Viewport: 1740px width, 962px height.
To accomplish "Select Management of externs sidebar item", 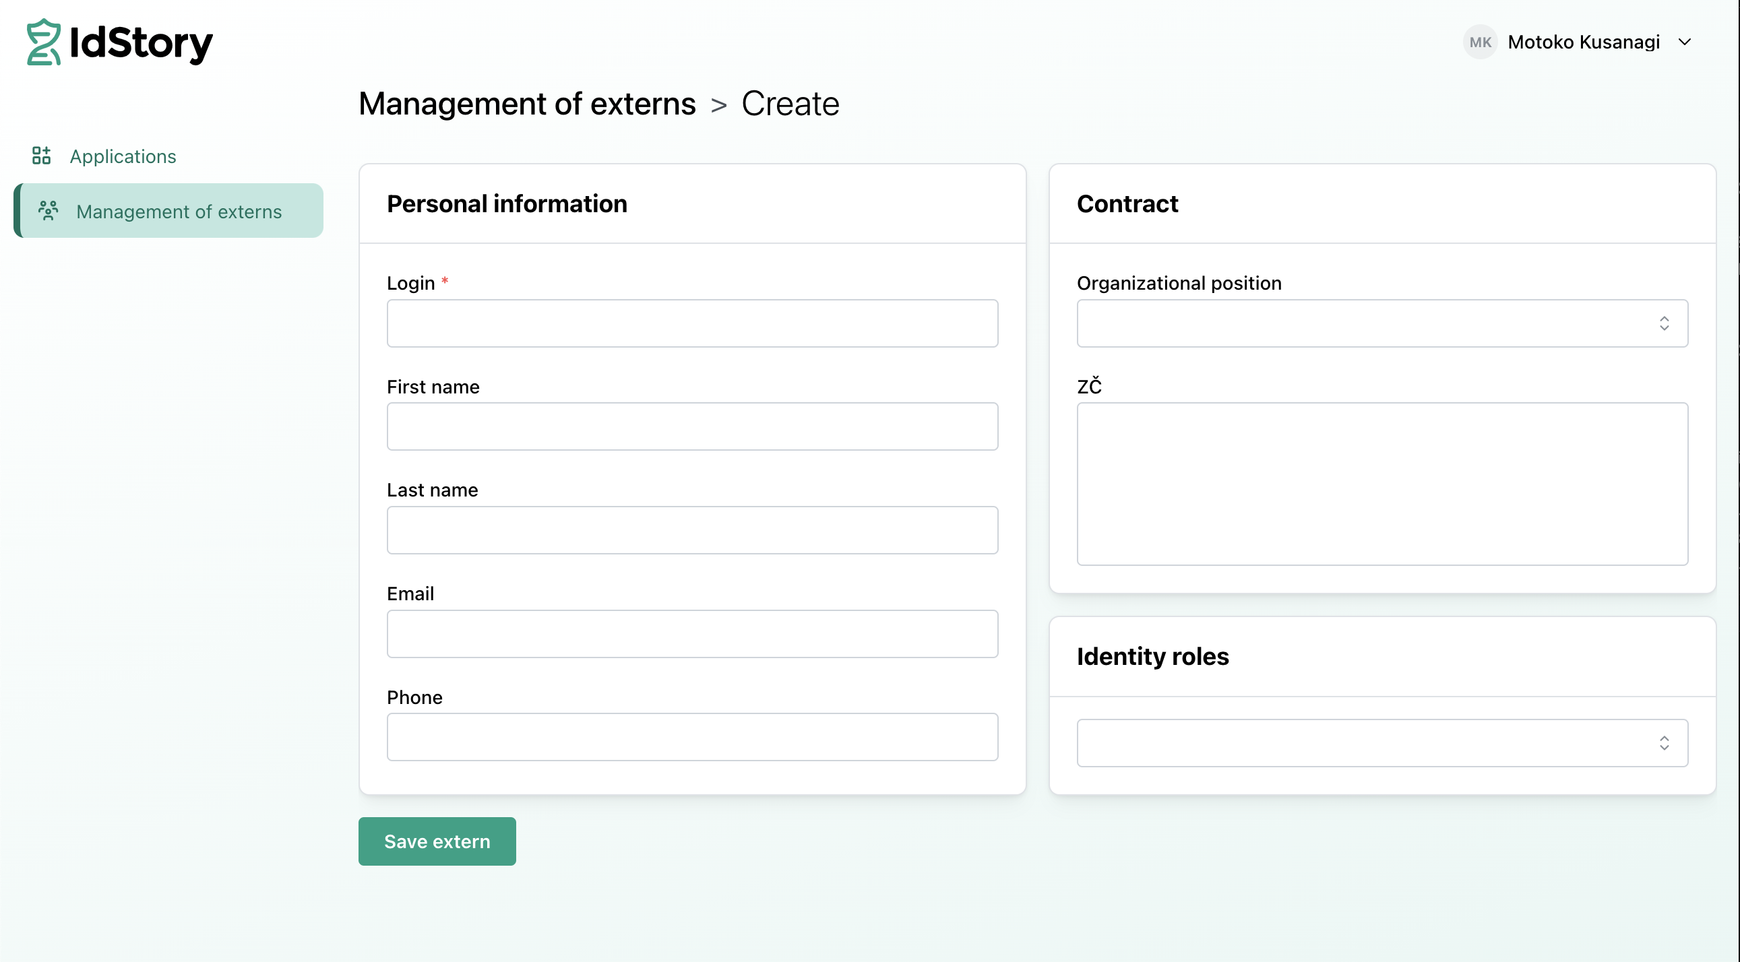I will tap(169, 212).
